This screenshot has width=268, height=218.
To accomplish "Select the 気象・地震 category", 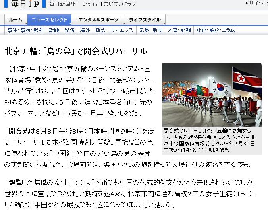I will pyautogui.click(x=150, y=30).
